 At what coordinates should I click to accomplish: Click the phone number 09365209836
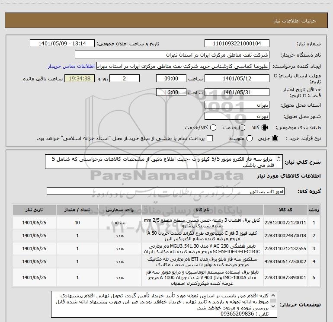point(237,314)
